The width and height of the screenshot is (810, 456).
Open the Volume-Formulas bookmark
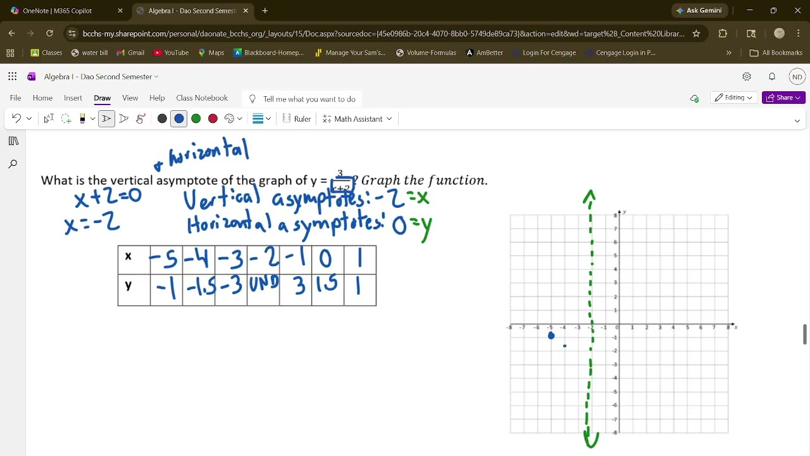tap(426, 53)
